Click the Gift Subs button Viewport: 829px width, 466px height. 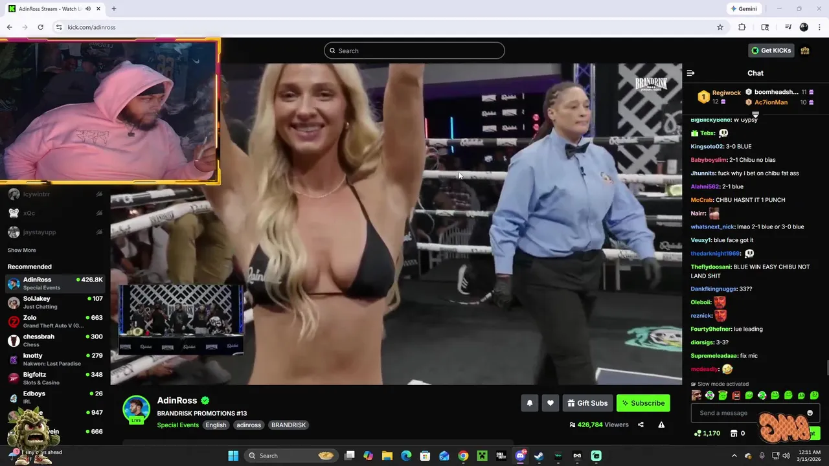587,403
